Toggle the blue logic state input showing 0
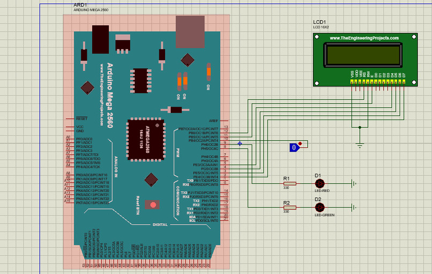 tap(294, 147)
